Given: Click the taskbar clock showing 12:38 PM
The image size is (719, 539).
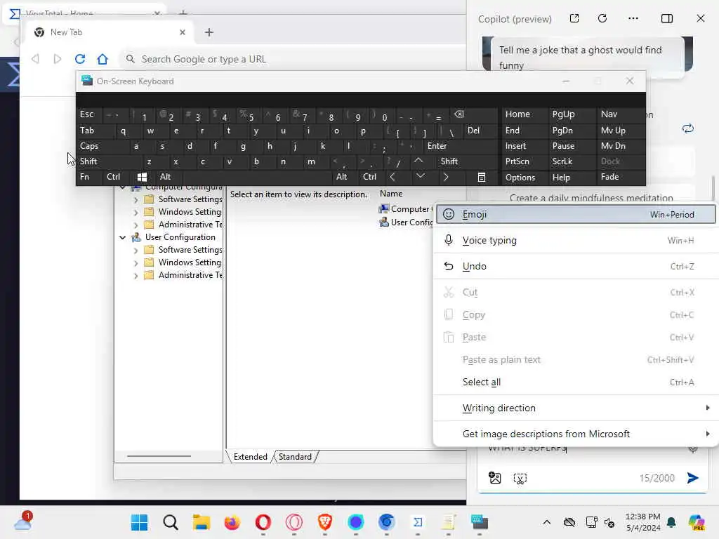Looking at the screenshot, I should click(643, 522).
